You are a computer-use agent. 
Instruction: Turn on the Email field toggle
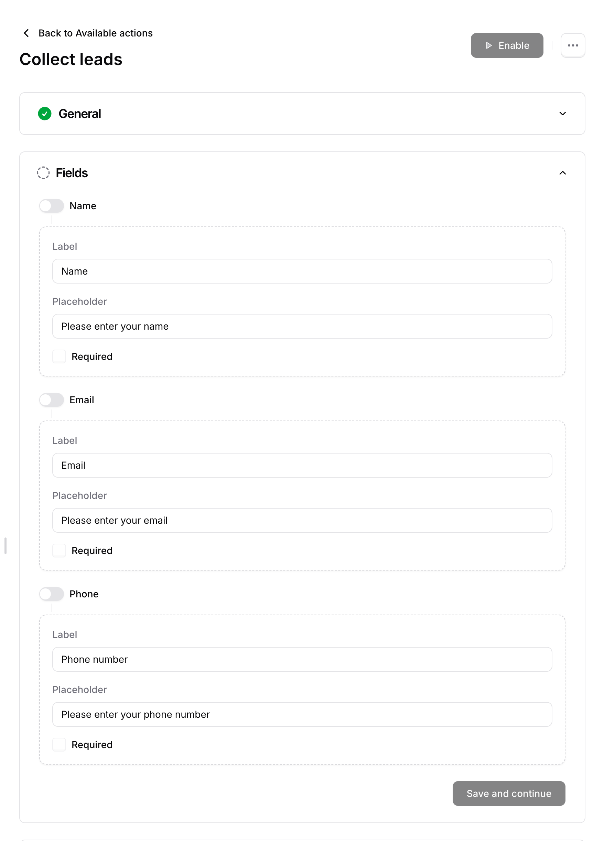coord(52,400)
